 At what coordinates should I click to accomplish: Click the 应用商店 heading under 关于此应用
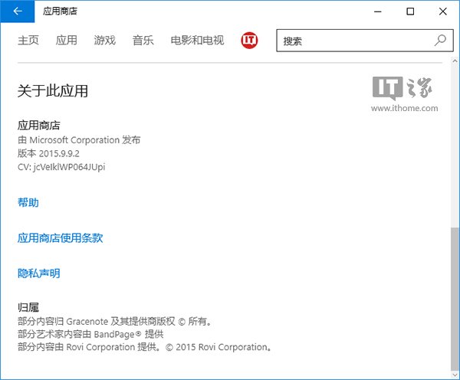pyautogui.click(x=39, y=125)
